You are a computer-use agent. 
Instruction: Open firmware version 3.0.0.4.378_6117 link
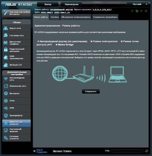point(102,10)
